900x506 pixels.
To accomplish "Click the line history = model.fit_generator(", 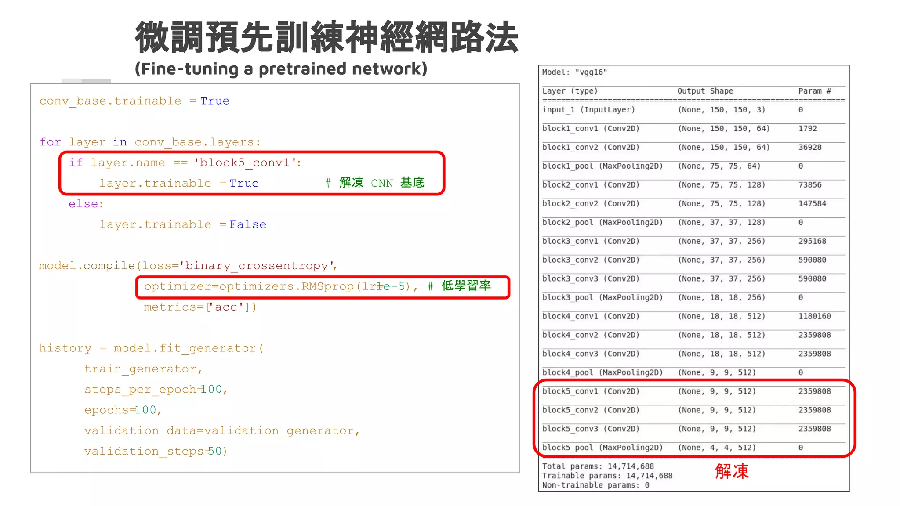I will coord(151,348).
